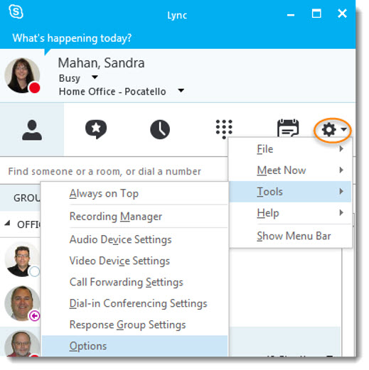Select the contact with purple arrow status
The image size is (369, 370).
(x=22, y=303)
